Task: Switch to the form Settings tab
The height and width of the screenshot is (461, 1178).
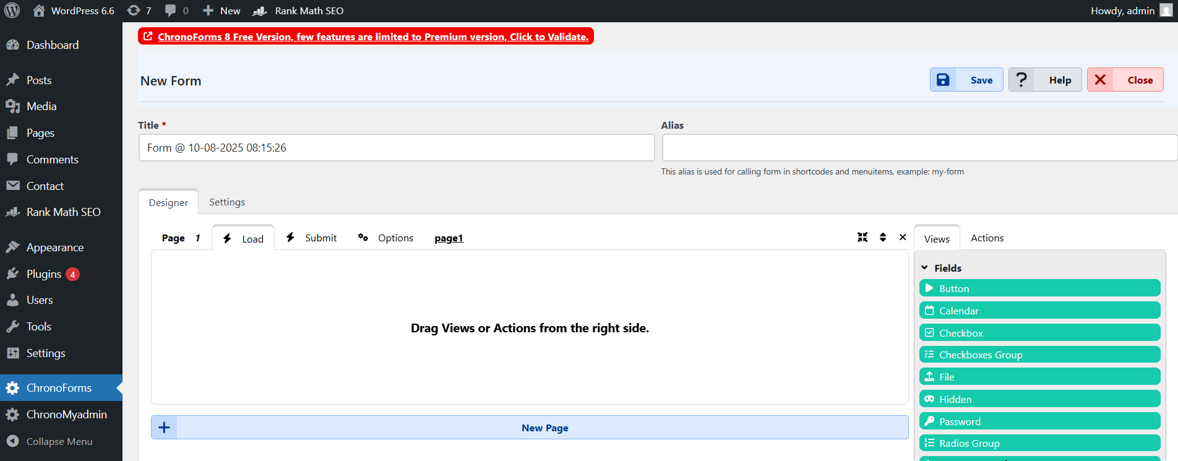Action: (x=227, y=202)
